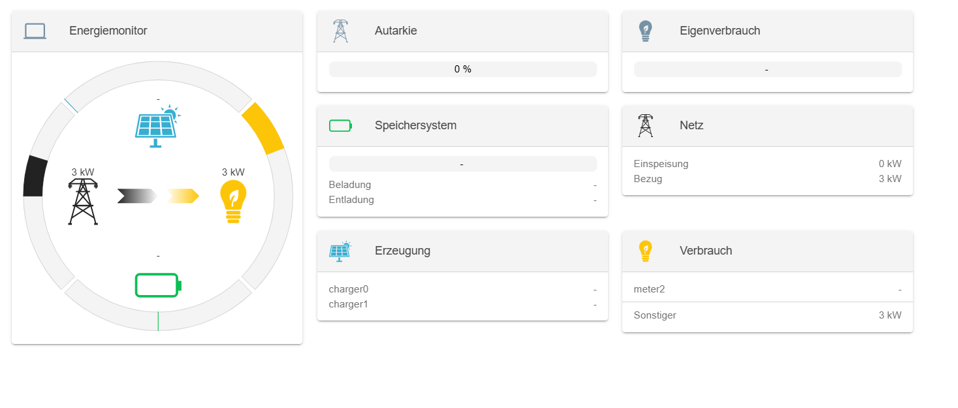Click the Eigenverbrauch progress bar
The width and height of the screenshot is (958, 408).
coord(767,69)
